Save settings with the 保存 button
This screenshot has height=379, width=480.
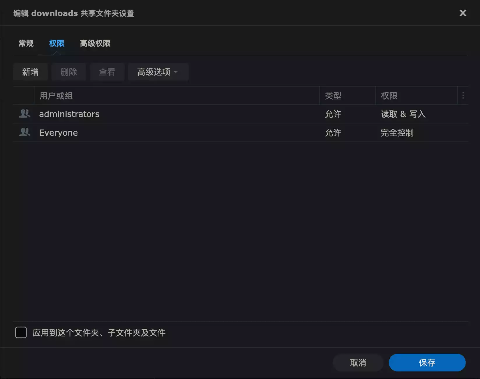tap(427, 363)
